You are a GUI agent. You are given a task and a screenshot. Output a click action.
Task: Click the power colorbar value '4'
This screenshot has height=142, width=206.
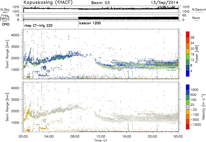191,71
